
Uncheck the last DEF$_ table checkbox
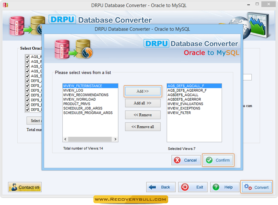pos(27,110)
